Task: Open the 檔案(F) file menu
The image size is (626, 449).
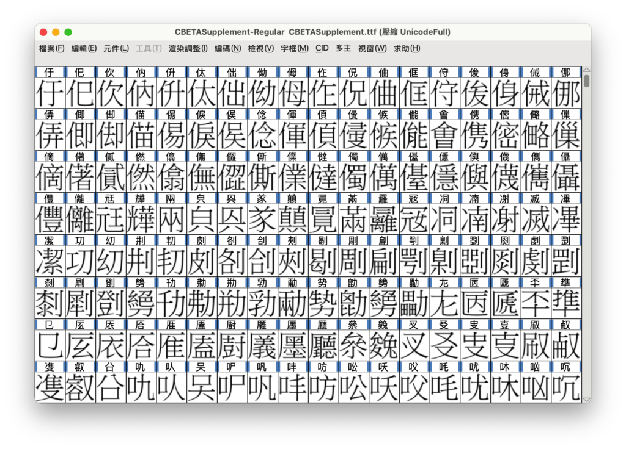Action: [x=51, y=49]
